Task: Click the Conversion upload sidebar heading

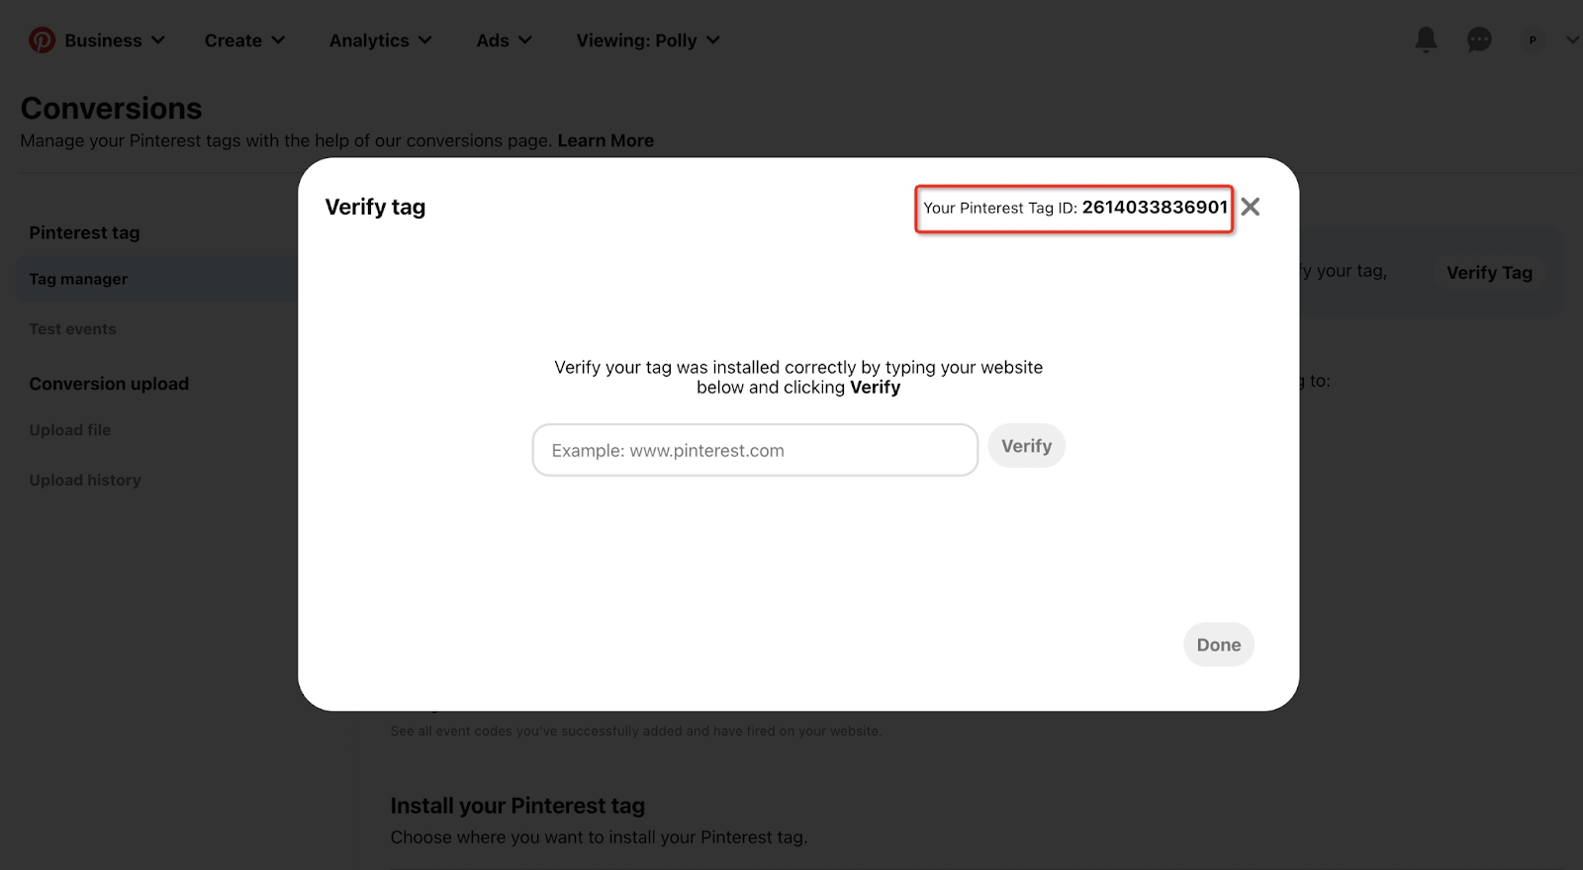Action: point(109,384)
